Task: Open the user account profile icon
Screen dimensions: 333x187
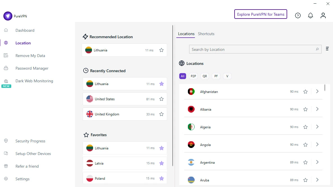Action: 323,16
